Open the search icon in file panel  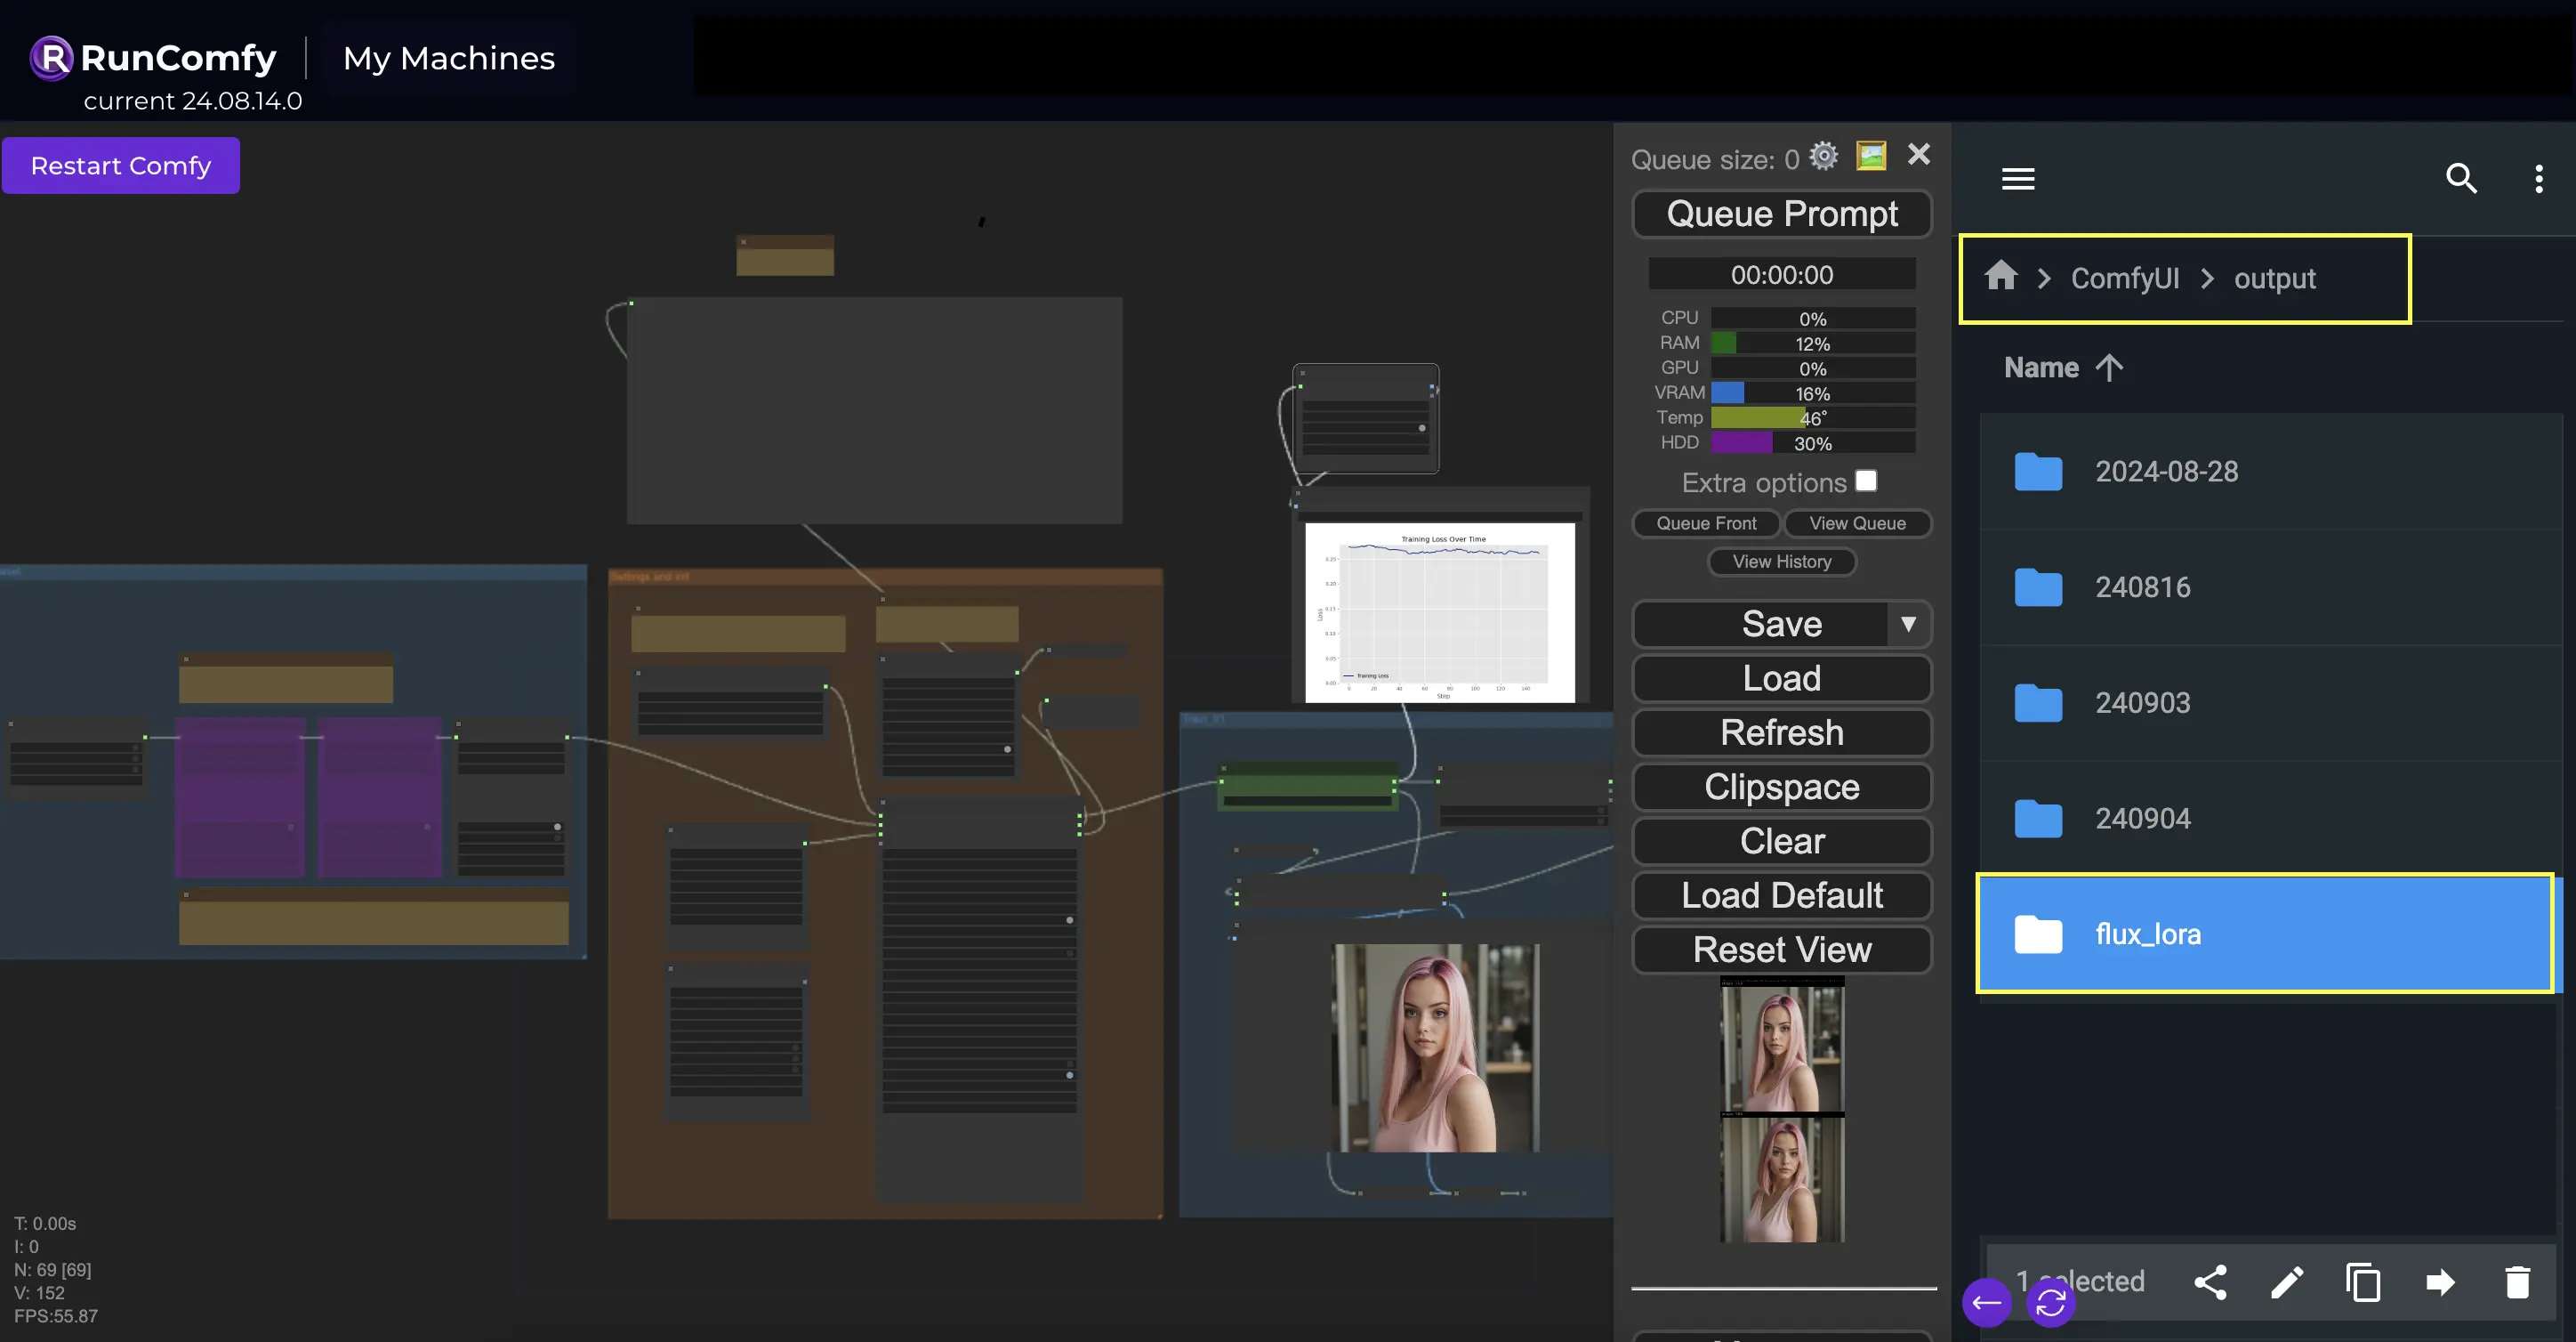pos(2459,175)
